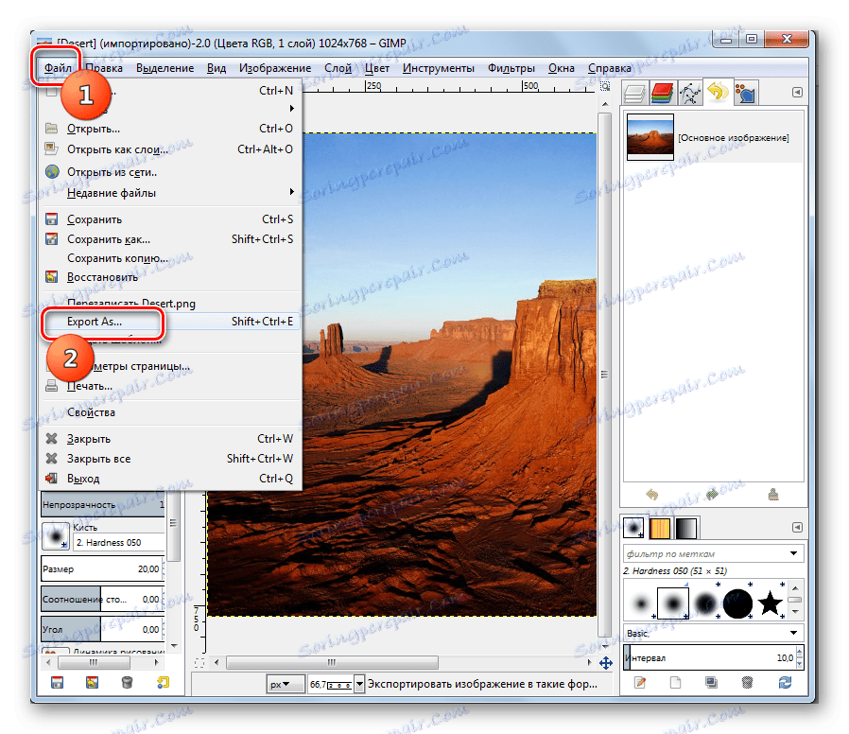Duplicate the current brush icon
The width and height of the screenshot is (849, 734).
[711, 681]
